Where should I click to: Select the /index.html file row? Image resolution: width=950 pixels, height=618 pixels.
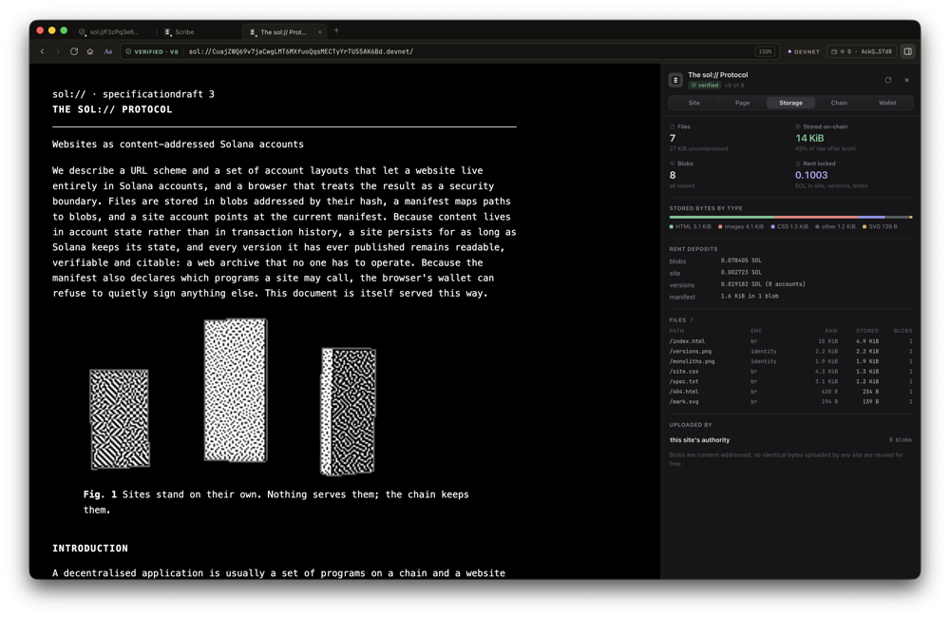point(790,341)
